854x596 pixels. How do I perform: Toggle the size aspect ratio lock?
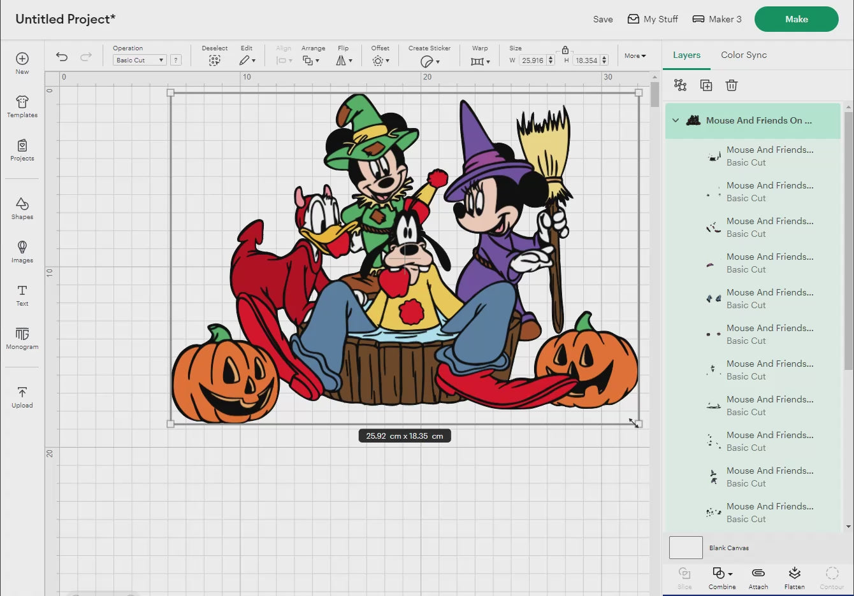click(x=565, y=50)
